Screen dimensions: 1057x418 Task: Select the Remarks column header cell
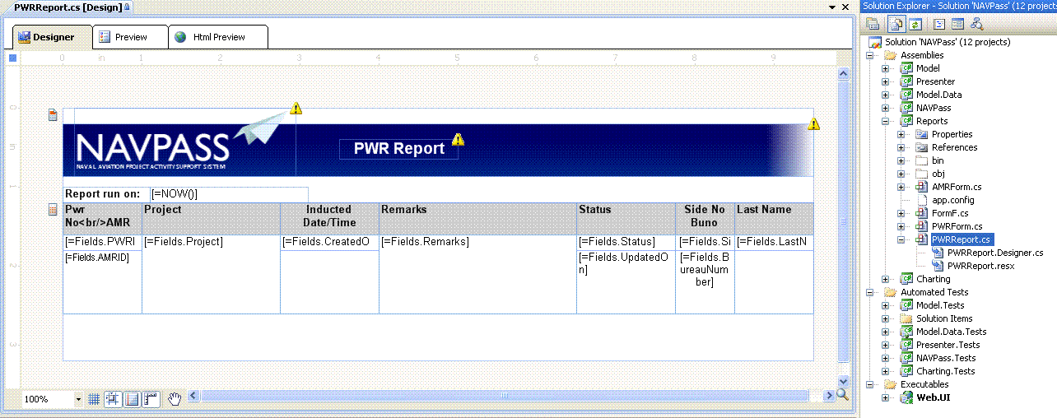477,219
